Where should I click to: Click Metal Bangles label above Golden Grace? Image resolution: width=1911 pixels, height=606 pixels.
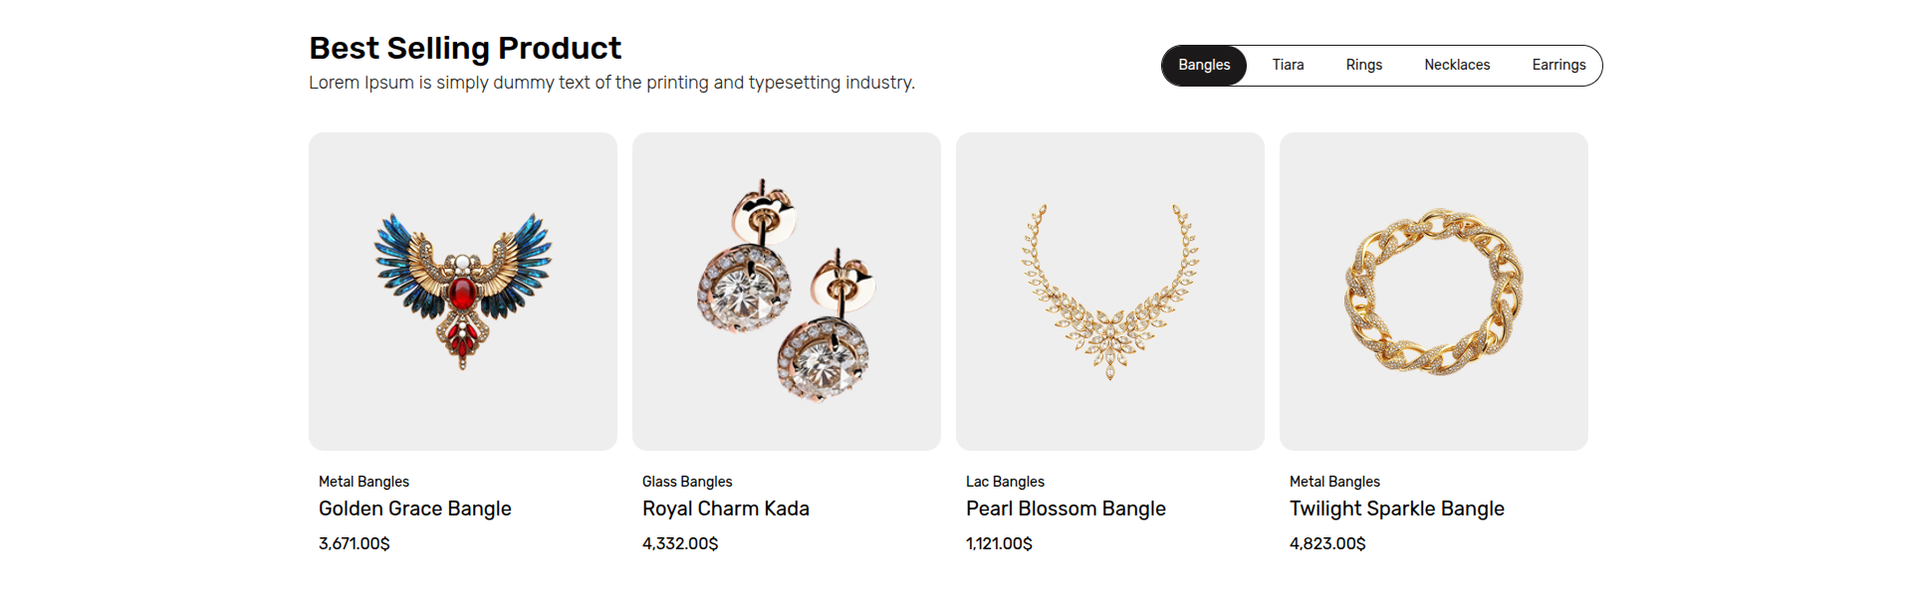click(x=363, y=482)
